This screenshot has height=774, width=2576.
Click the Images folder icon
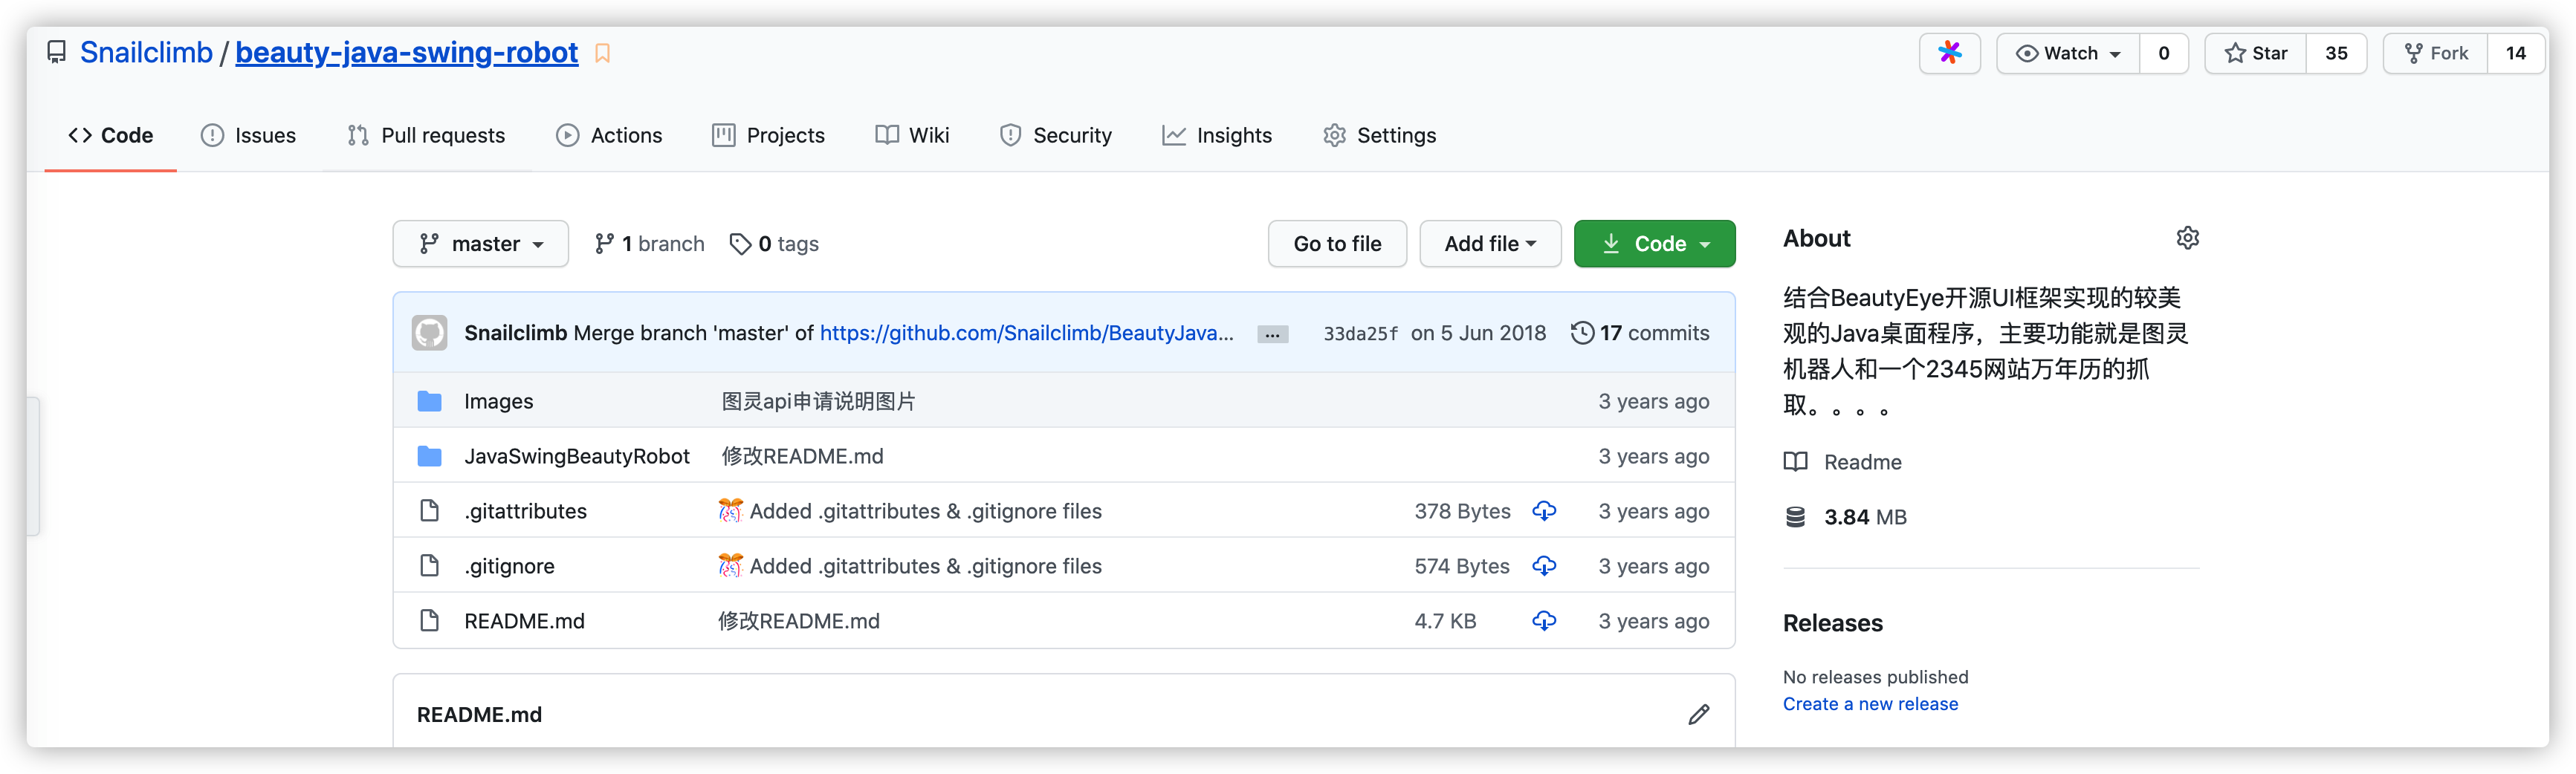pyautogui.click(x=430, y=401)
